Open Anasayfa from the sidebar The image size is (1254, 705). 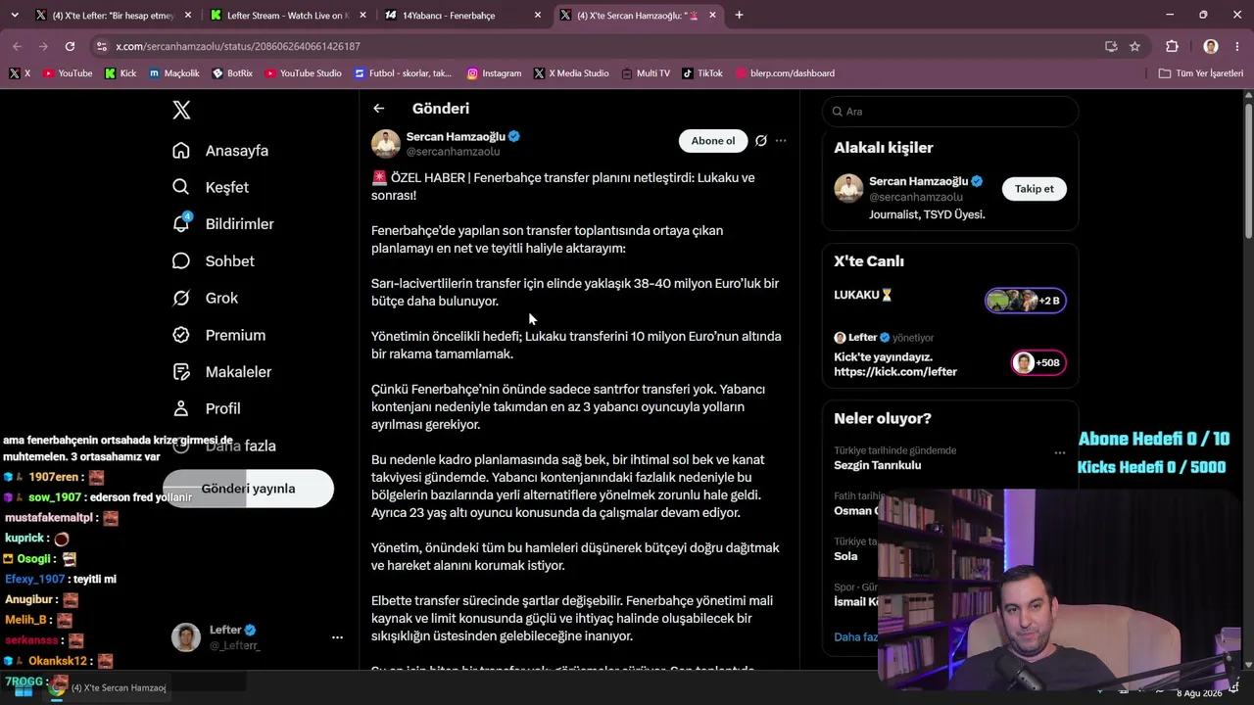[x=220, y=151]
